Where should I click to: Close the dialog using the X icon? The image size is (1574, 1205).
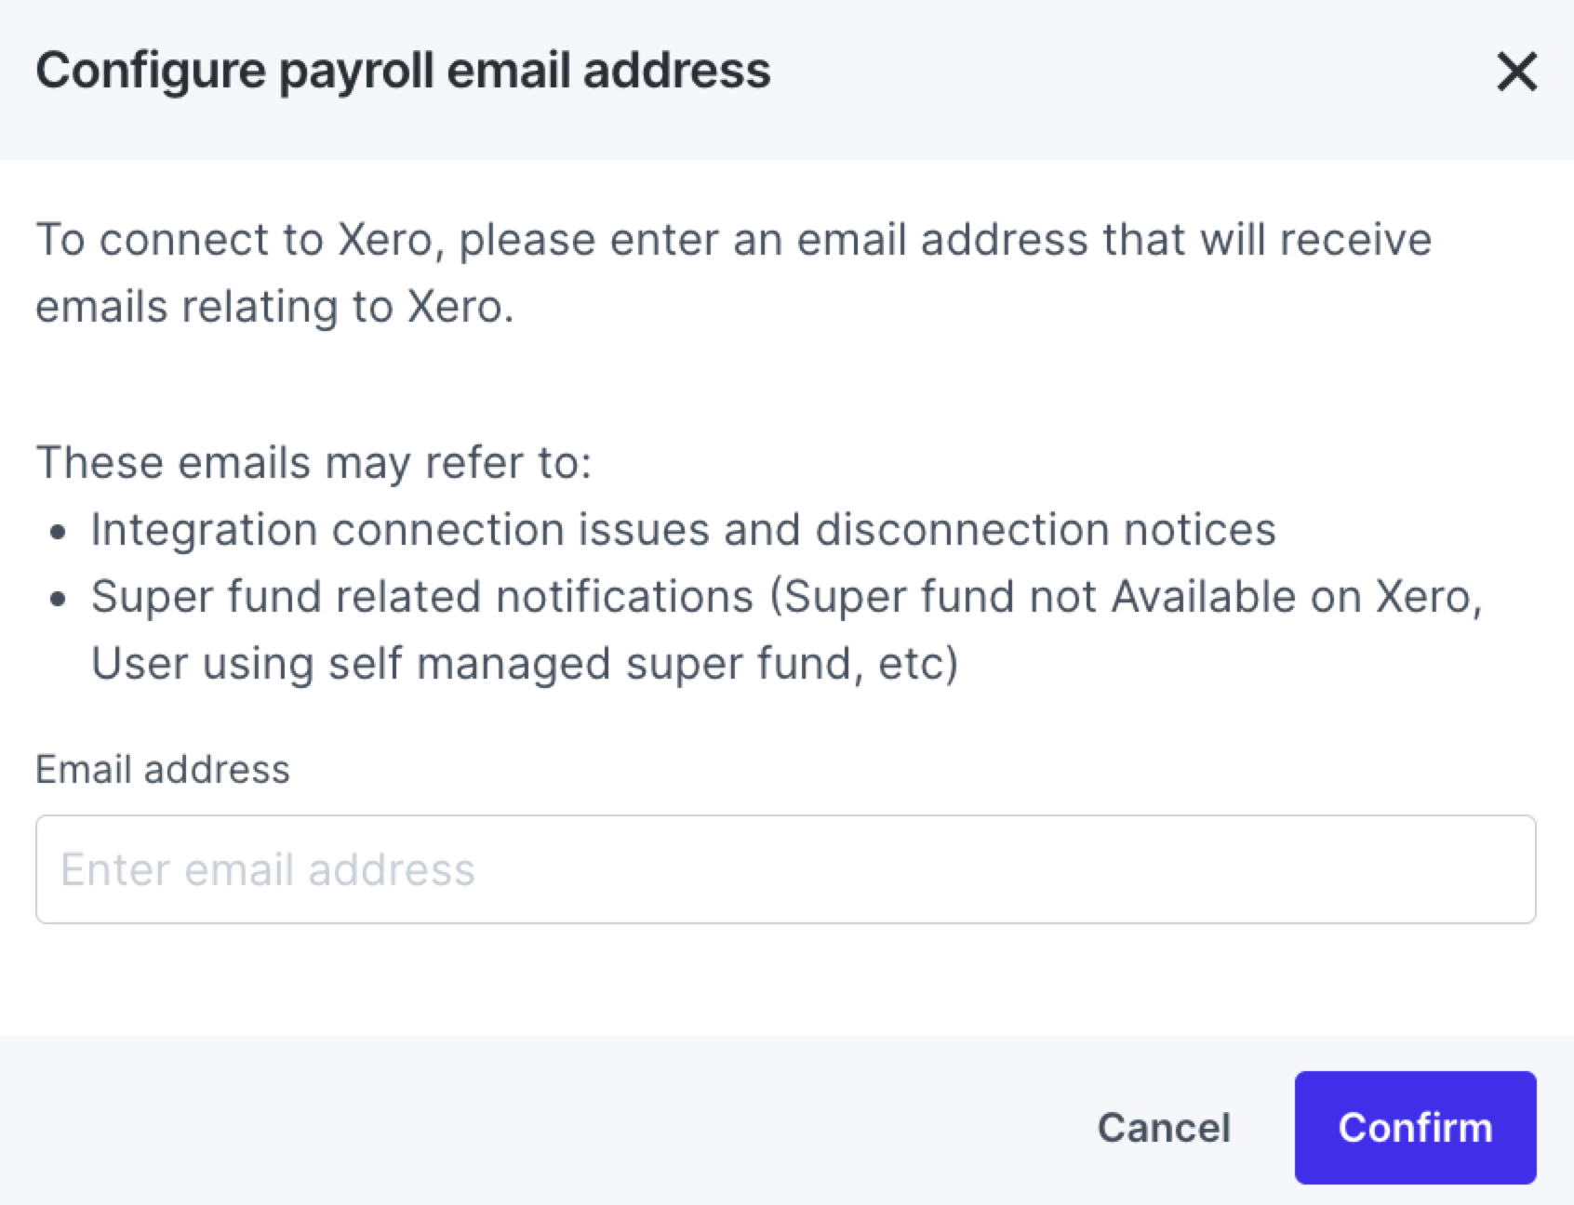[1516, 72]
